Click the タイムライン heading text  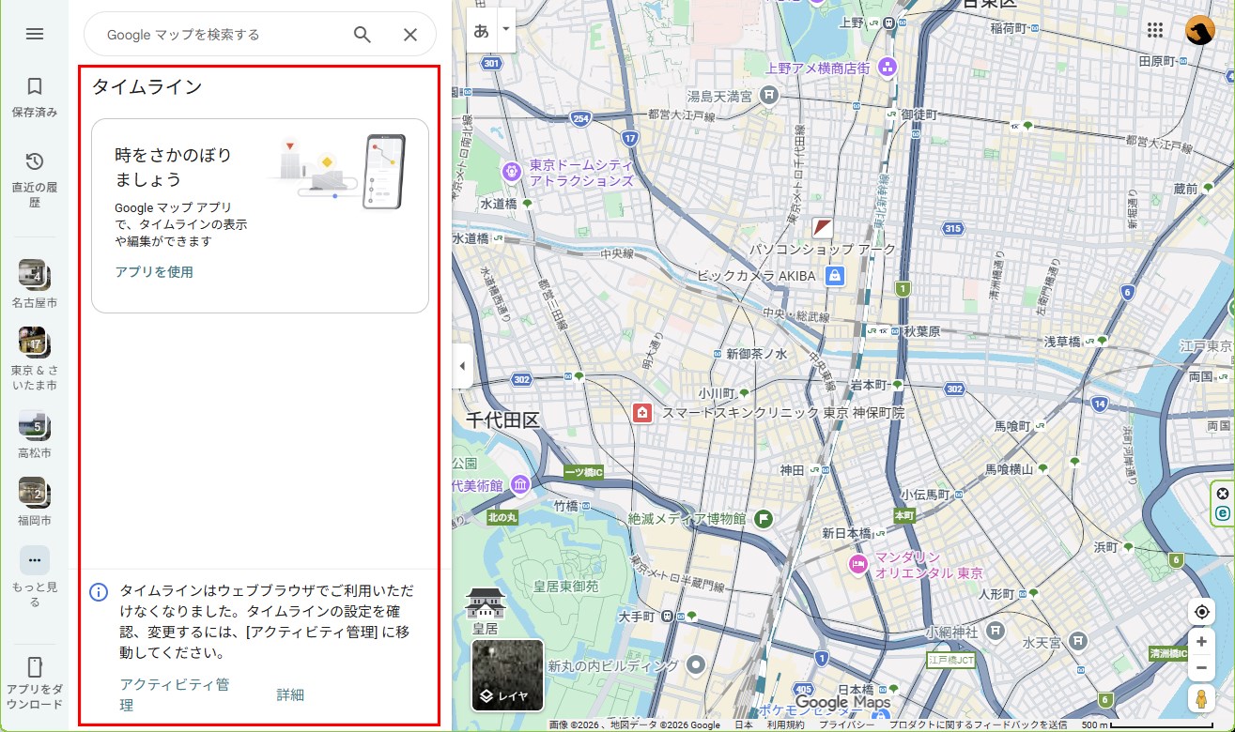click(x=147, y=87)
